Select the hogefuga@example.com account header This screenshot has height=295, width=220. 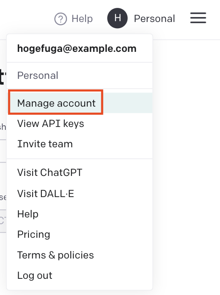(77, 49)
